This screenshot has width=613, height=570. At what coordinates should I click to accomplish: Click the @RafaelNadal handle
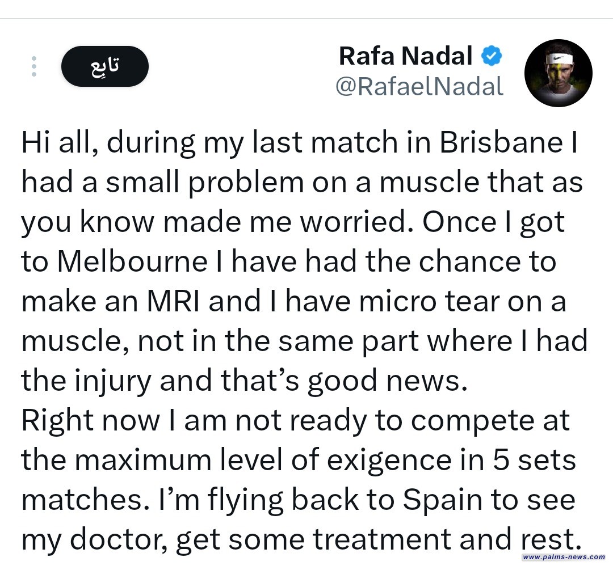pyautogui.click(x=419, y=87)
